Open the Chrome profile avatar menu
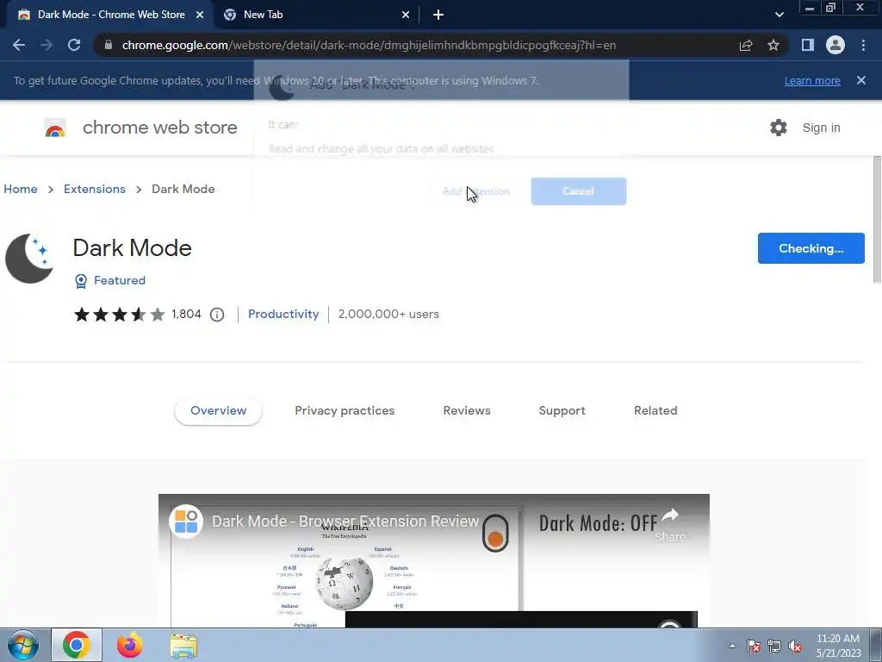882x662 pixels. [x=835, y=45]
